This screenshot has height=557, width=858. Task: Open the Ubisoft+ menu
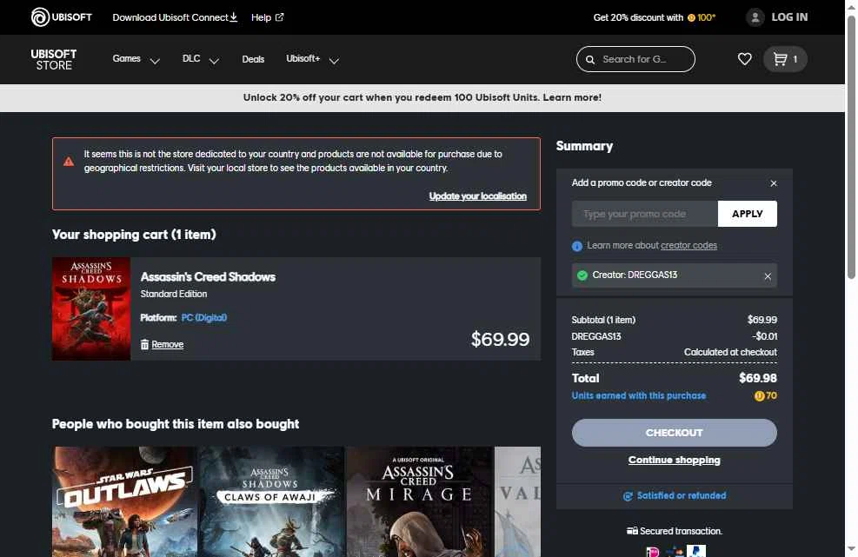pyautogui.click(x=303, y=58)
